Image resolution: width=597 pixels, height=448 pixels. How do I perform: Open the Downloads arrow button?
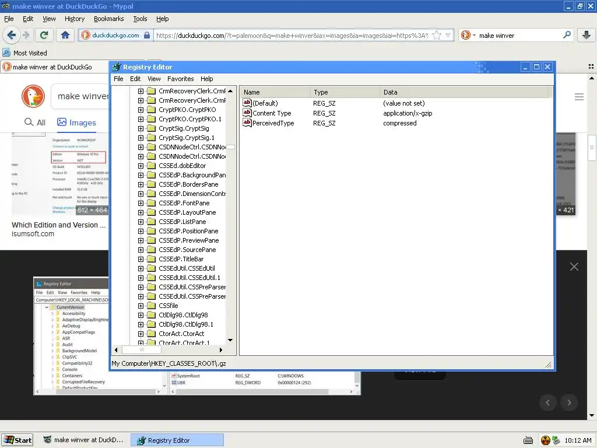pyautogui.click(x=586, y=36)
